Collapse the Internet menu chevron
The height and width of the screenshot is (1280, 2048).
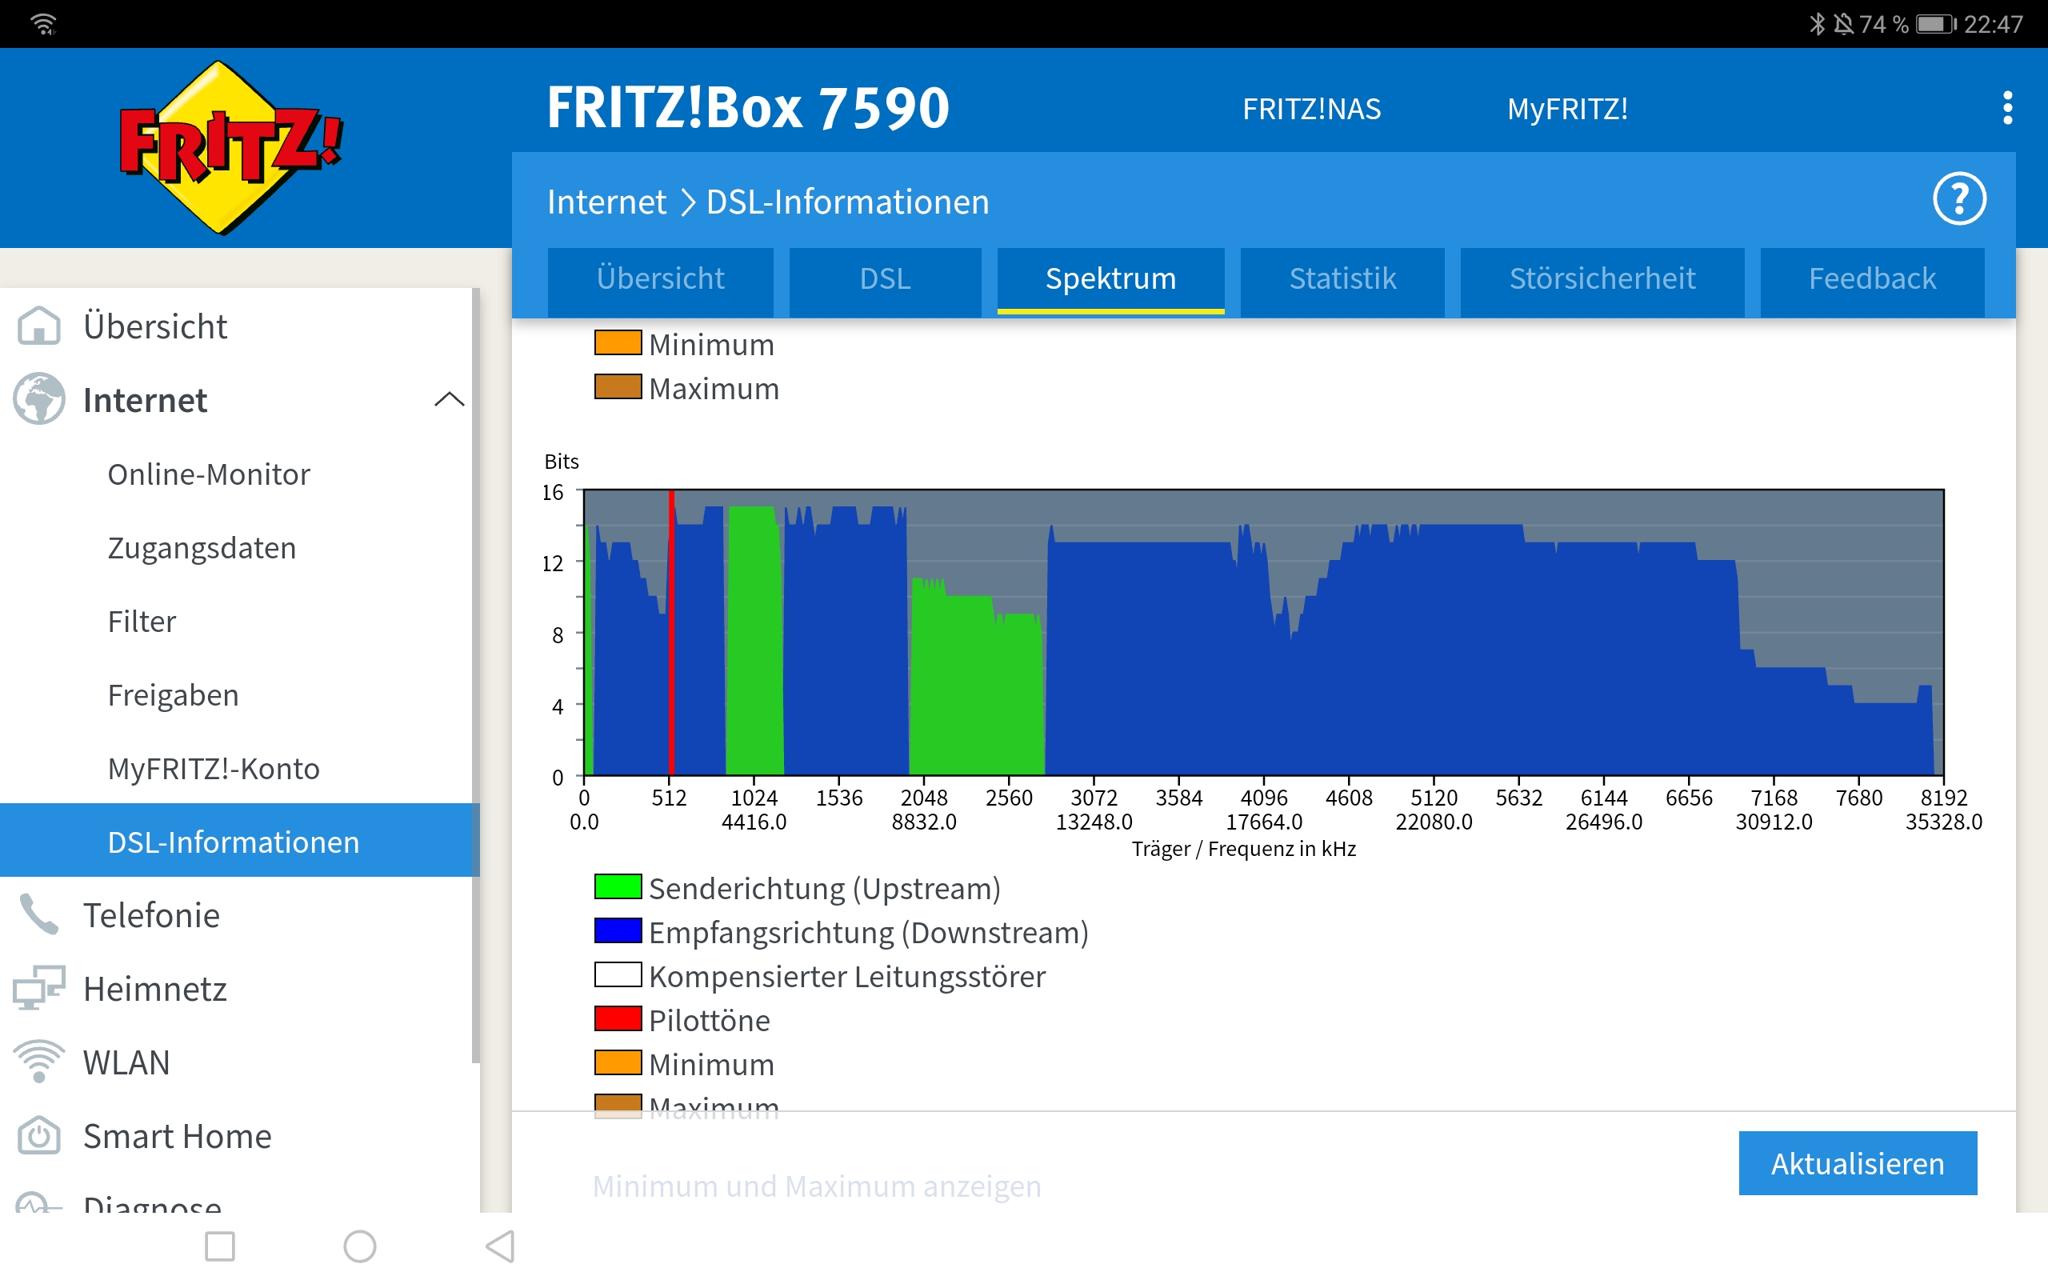click(449, 399)
